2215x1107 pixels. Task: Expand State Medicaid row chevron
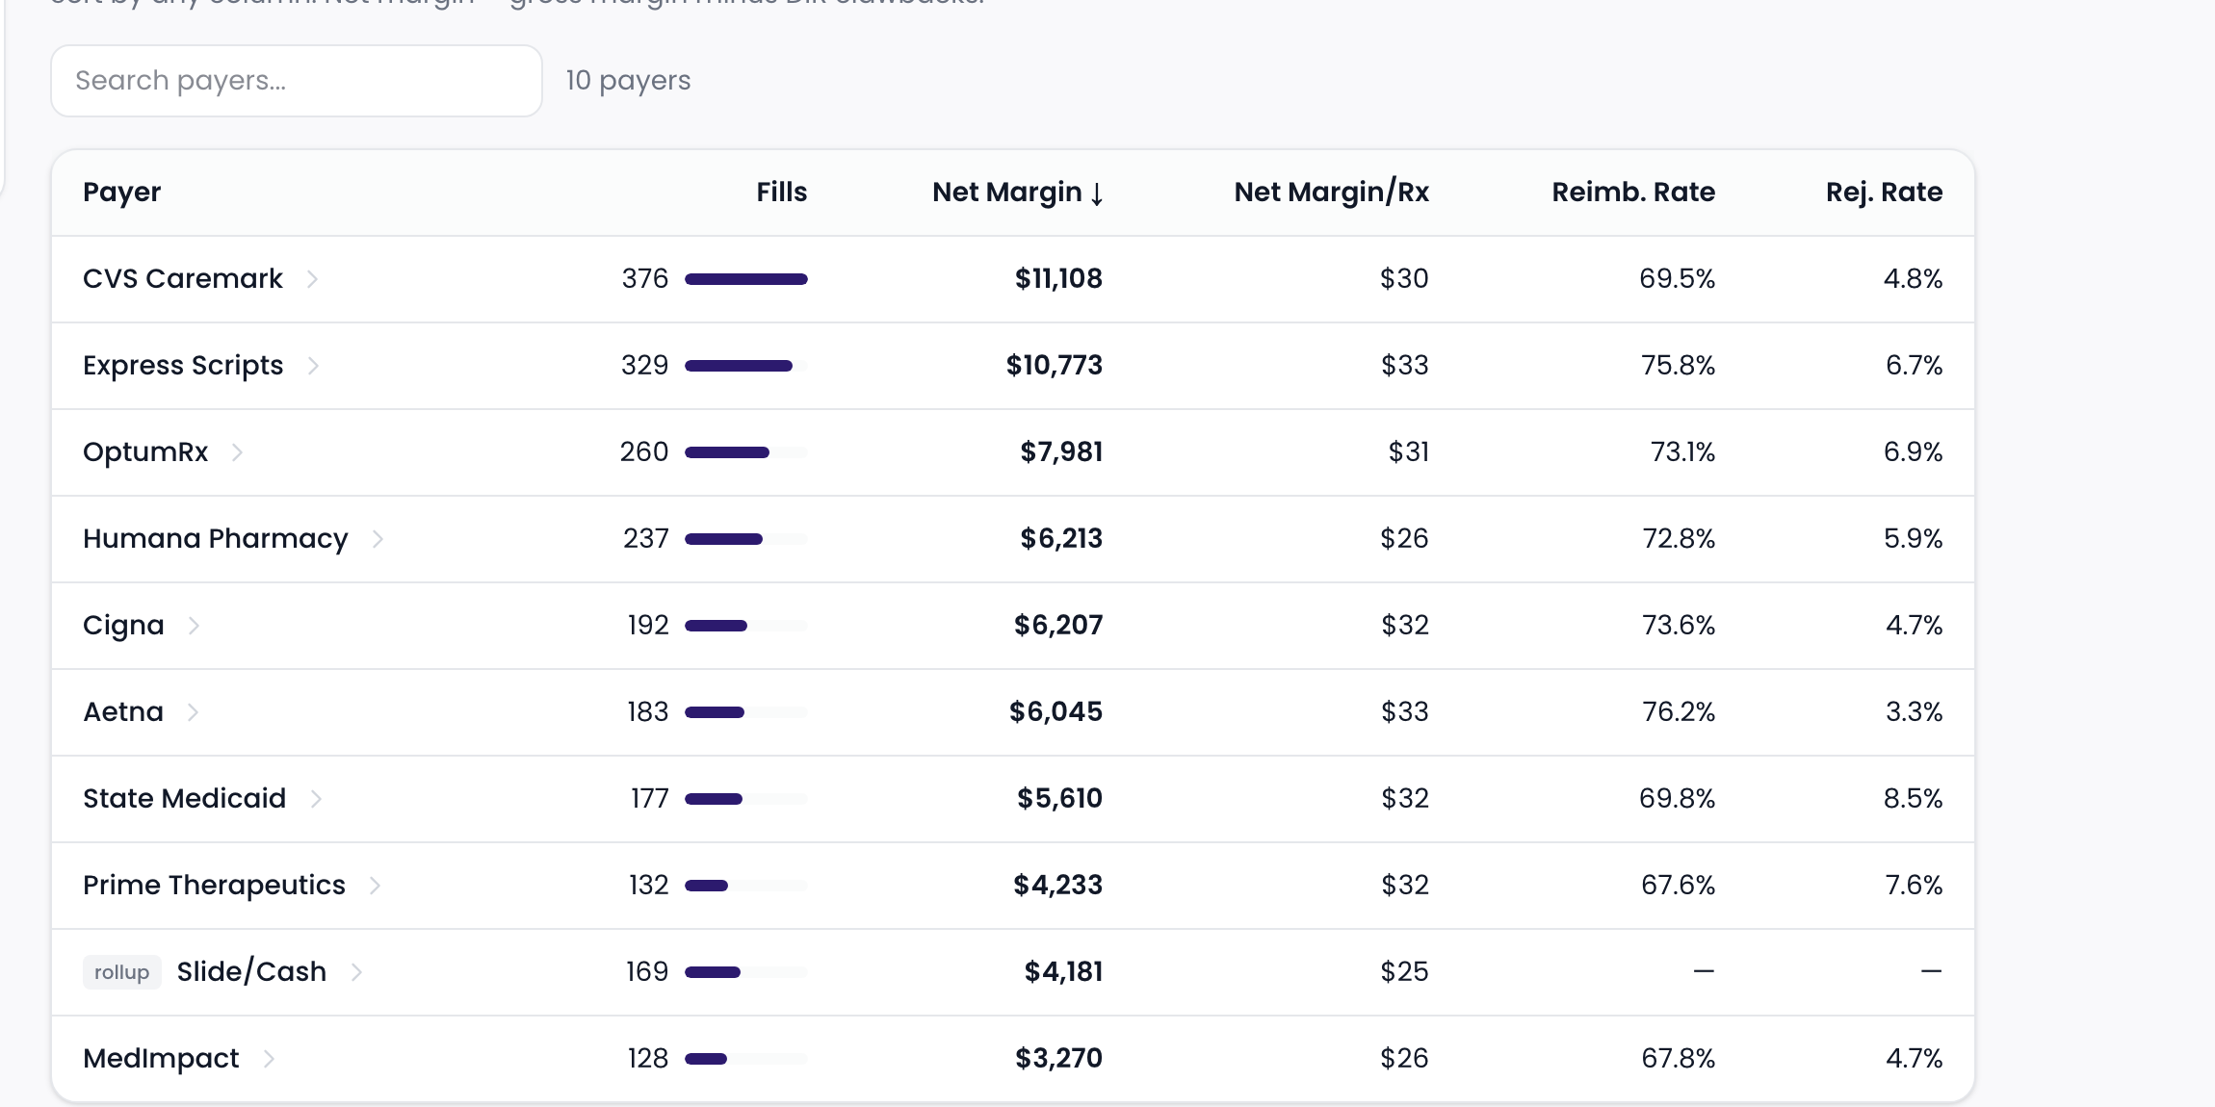coord(316,799)
